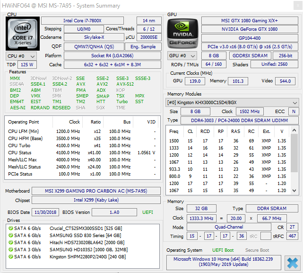Click the MSI GTX 1080 Gaming X/X+ field
Viewport: 303px width, 273px height.
click(x=250, y=20)
